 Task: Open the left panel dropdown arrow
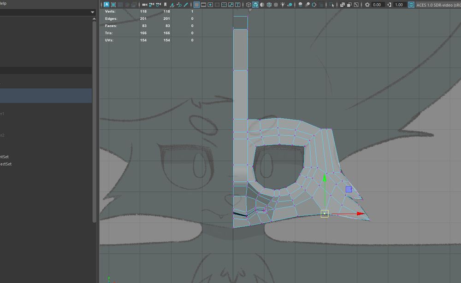coord(92,12)
